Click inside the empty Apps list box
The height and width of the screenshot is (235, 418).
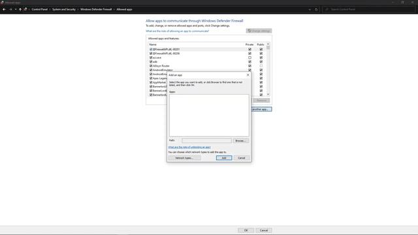coord(209,115)
